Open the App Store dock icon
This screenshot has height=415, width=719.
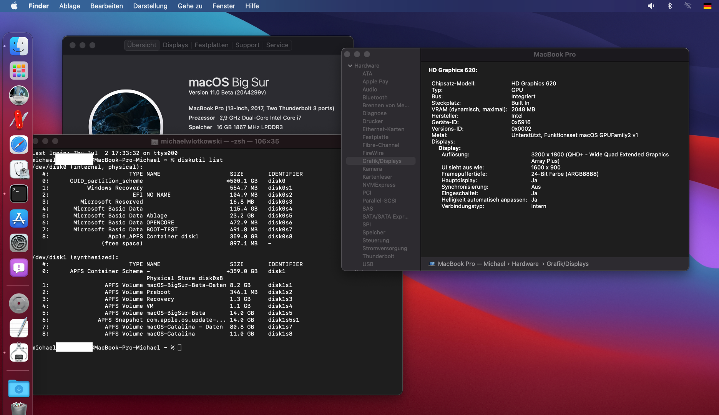19,218
